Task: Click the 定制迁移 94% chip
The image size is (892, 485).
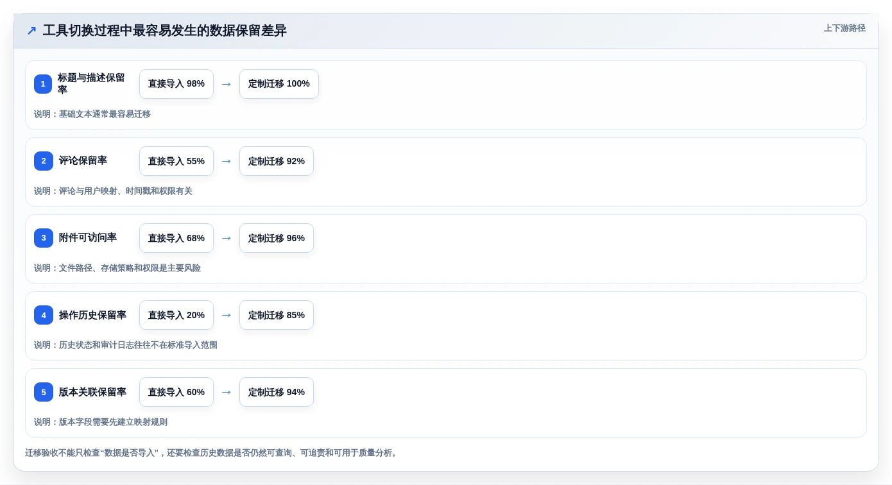Action: click(x=277, y=392)
